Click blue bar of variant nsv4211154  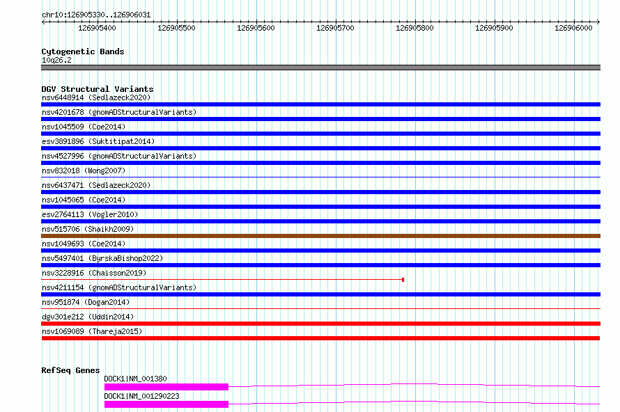[x=320, y=294]
